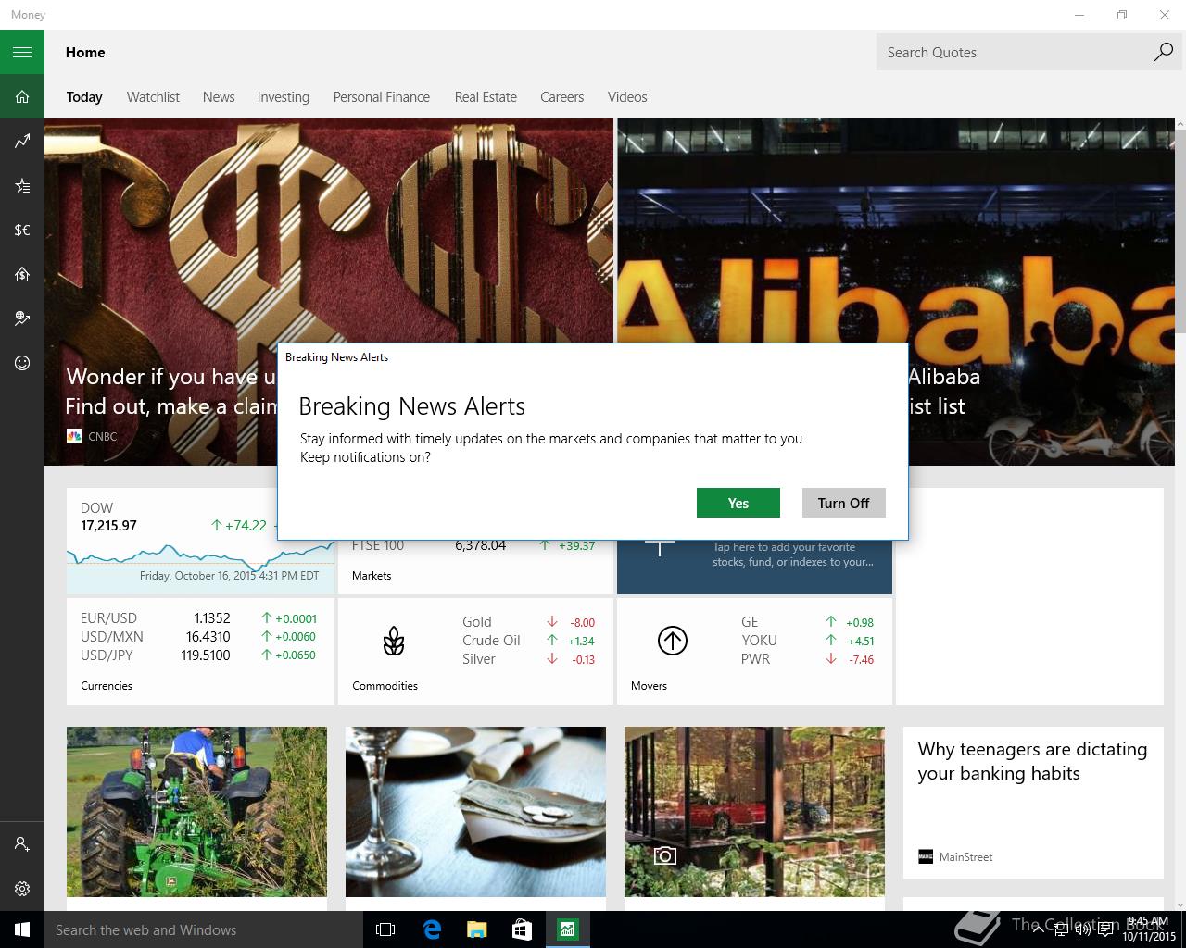
Task: Open the tractor article thumbnail
Action: [196, 811]
